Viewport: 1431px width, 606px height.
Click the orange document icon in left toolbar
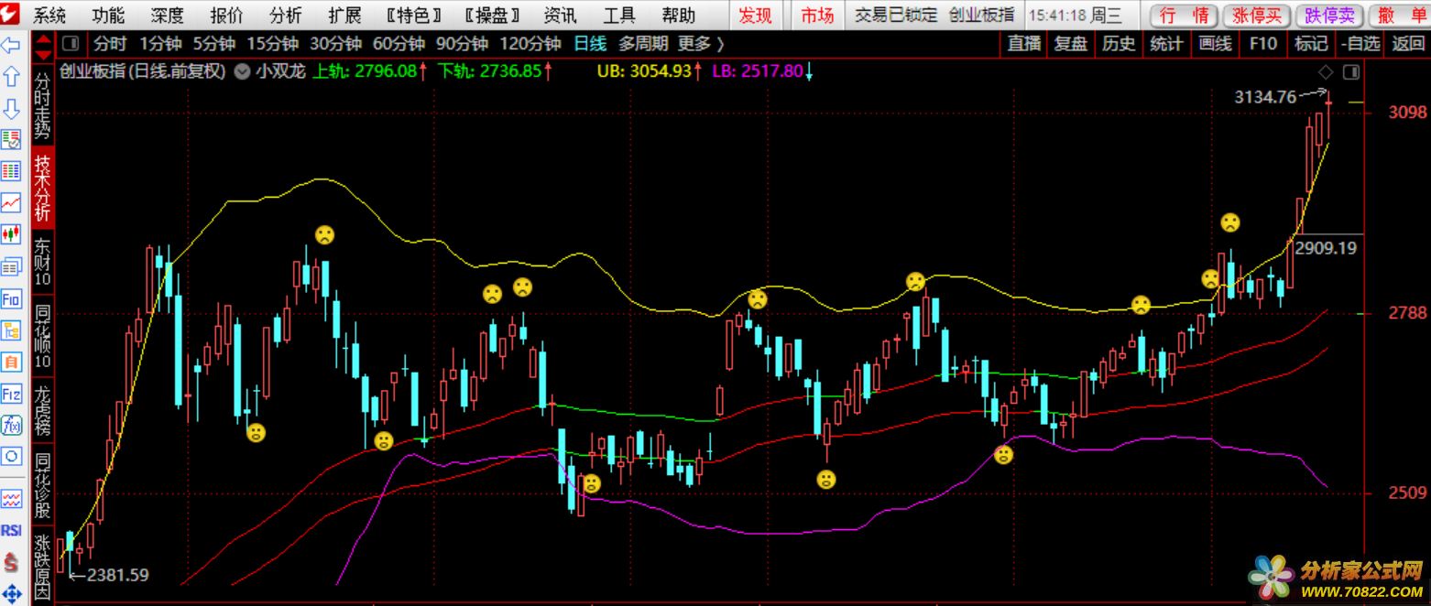[11, 363]
